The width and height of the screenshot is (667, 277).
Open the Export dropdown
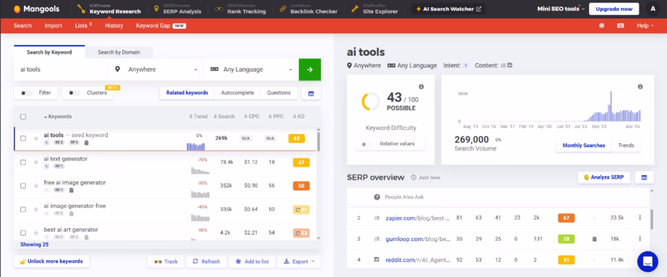(x=299, y=261)
